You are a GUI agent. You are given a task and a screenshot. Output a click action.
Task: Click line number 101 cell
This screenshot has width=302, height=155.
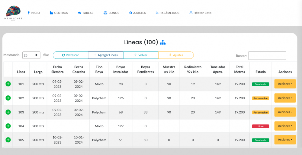21,84
